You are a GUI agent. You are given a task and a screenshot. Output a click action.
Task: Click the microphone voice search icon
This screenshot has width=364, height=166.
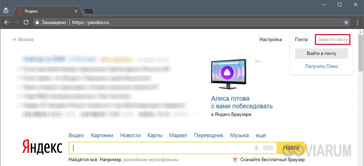[x=256, y=148]
